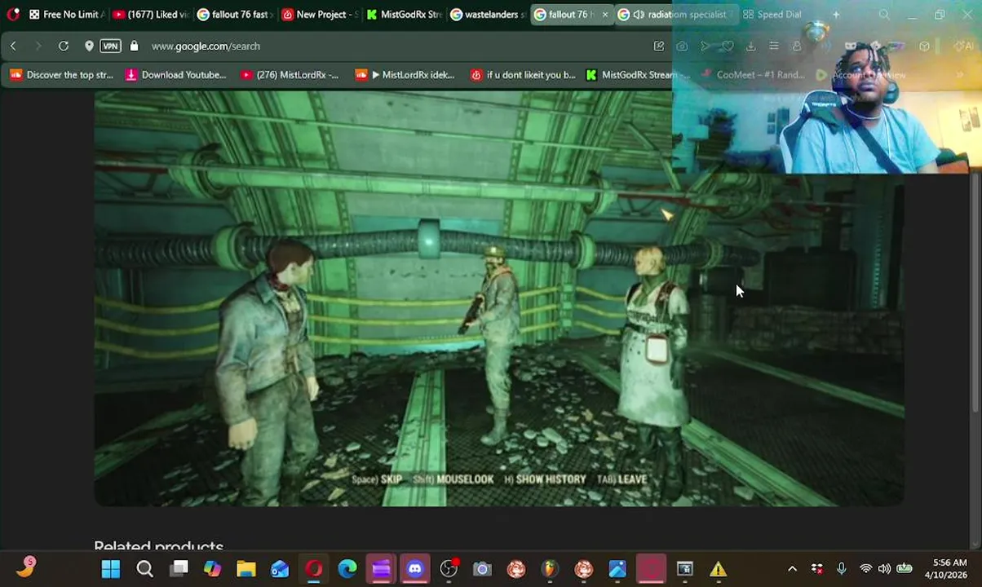The image size is (982, 587).
Task: Show hidden system tray icons chevron
Action: click(792, 569)
